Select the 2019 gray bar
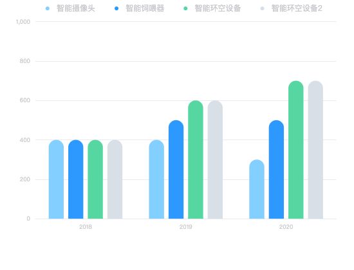The width and height of the screenshot is (354, 270). (x=215, y=159)
